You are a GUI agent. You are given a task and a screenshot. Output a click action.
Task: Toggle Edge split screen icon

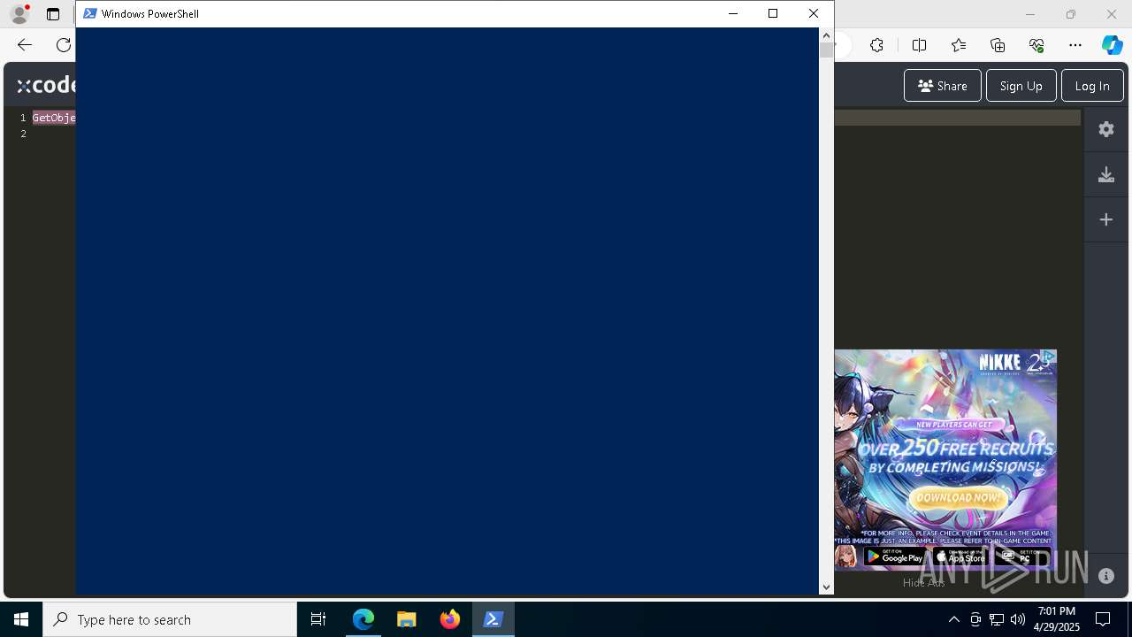(919, 45)
